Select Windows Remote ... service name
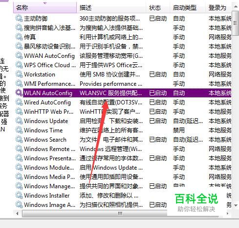239x228 pixels. click(x=49, y=149)
